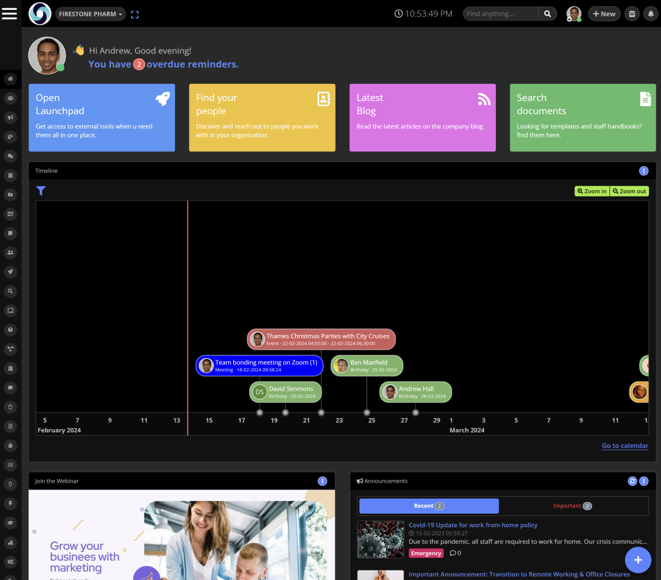
Task: Click the floating plus button at bottom right
Action: click(638, 560)
